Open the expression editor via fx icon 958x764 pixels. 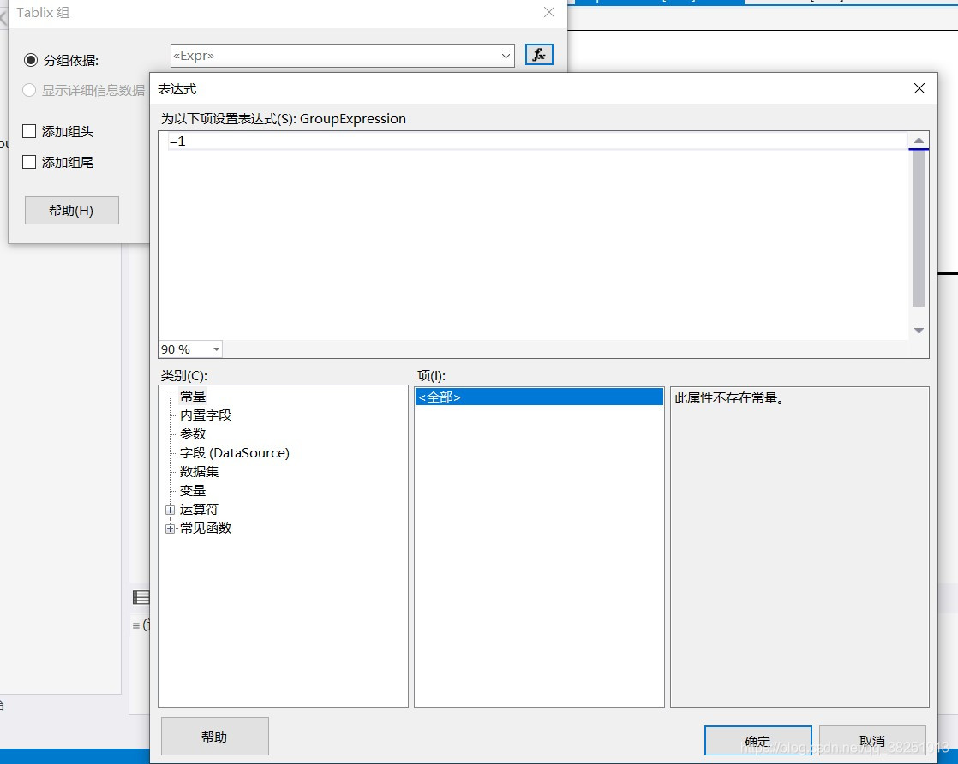click(x=539, y=53)
